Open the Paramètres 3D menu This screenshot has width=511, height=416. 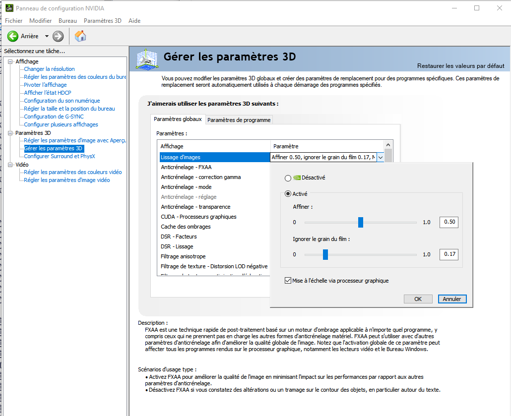[102, 21]
